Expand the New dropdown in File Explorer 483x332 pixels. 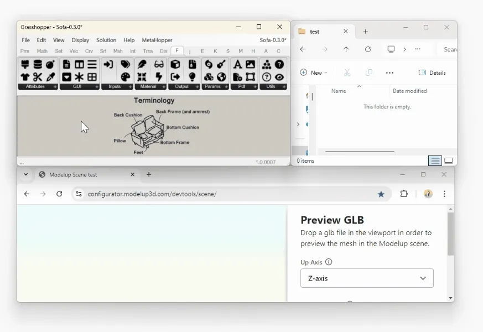point(314,72)
